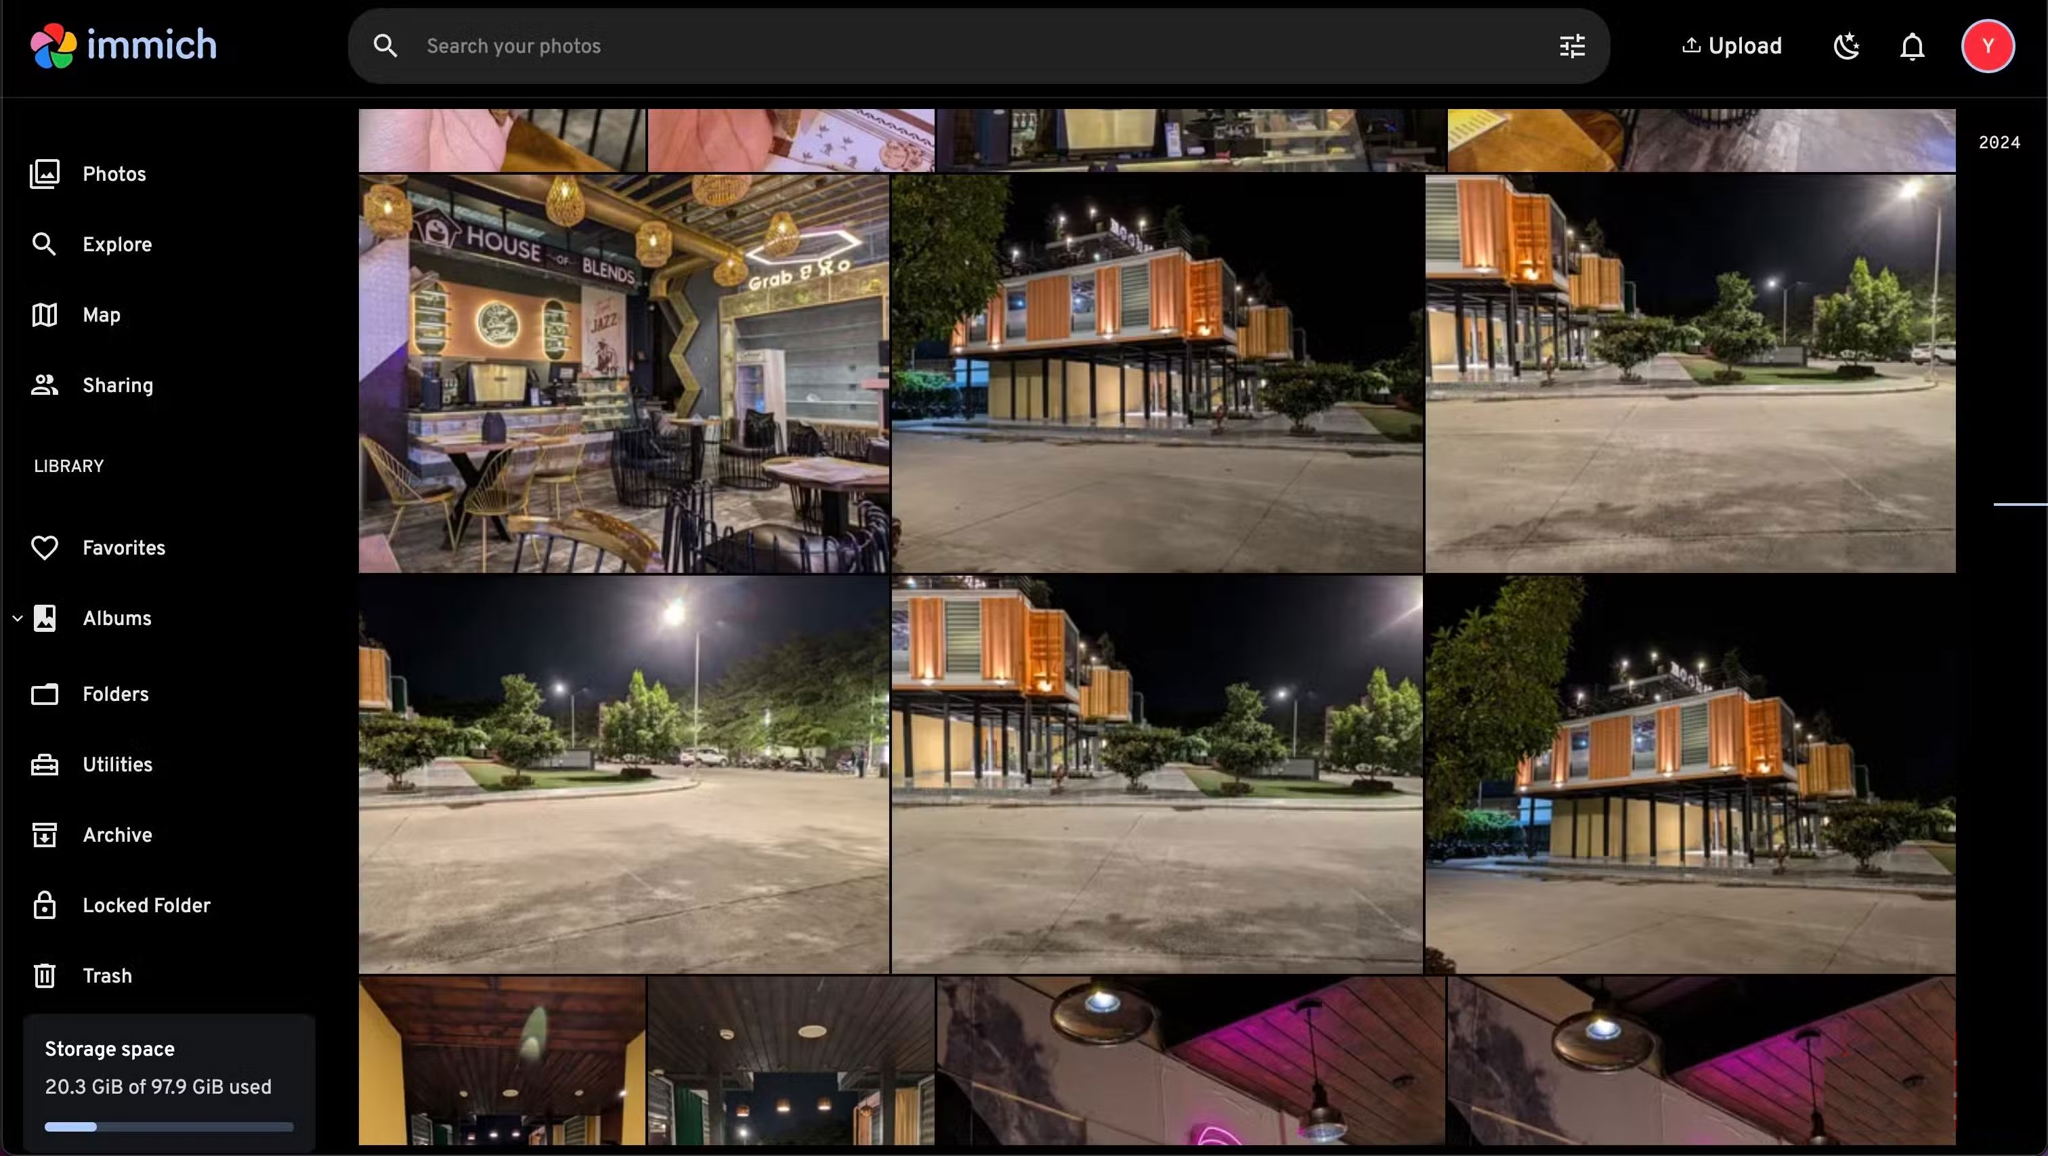Jump to 2024 on timeline scrubber
This screenshot has width=2048, height=1156.
(1998, 142)
